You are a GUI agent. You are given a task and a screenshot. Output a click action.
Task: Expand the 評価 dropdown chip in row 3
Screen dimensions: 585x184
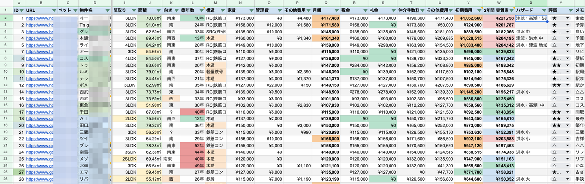568,24
